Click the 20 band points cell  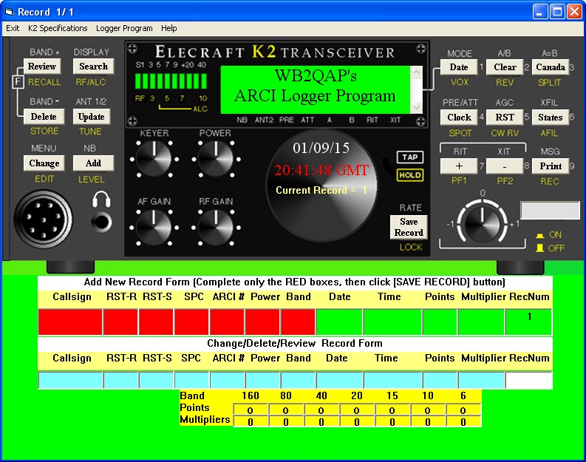(x=356, y=410)
